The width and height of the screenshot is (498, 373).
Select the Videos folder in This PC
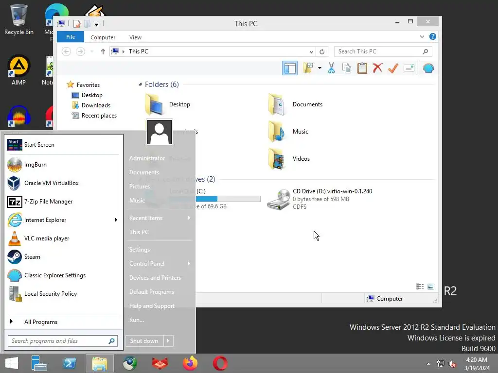tap(289, 159)
